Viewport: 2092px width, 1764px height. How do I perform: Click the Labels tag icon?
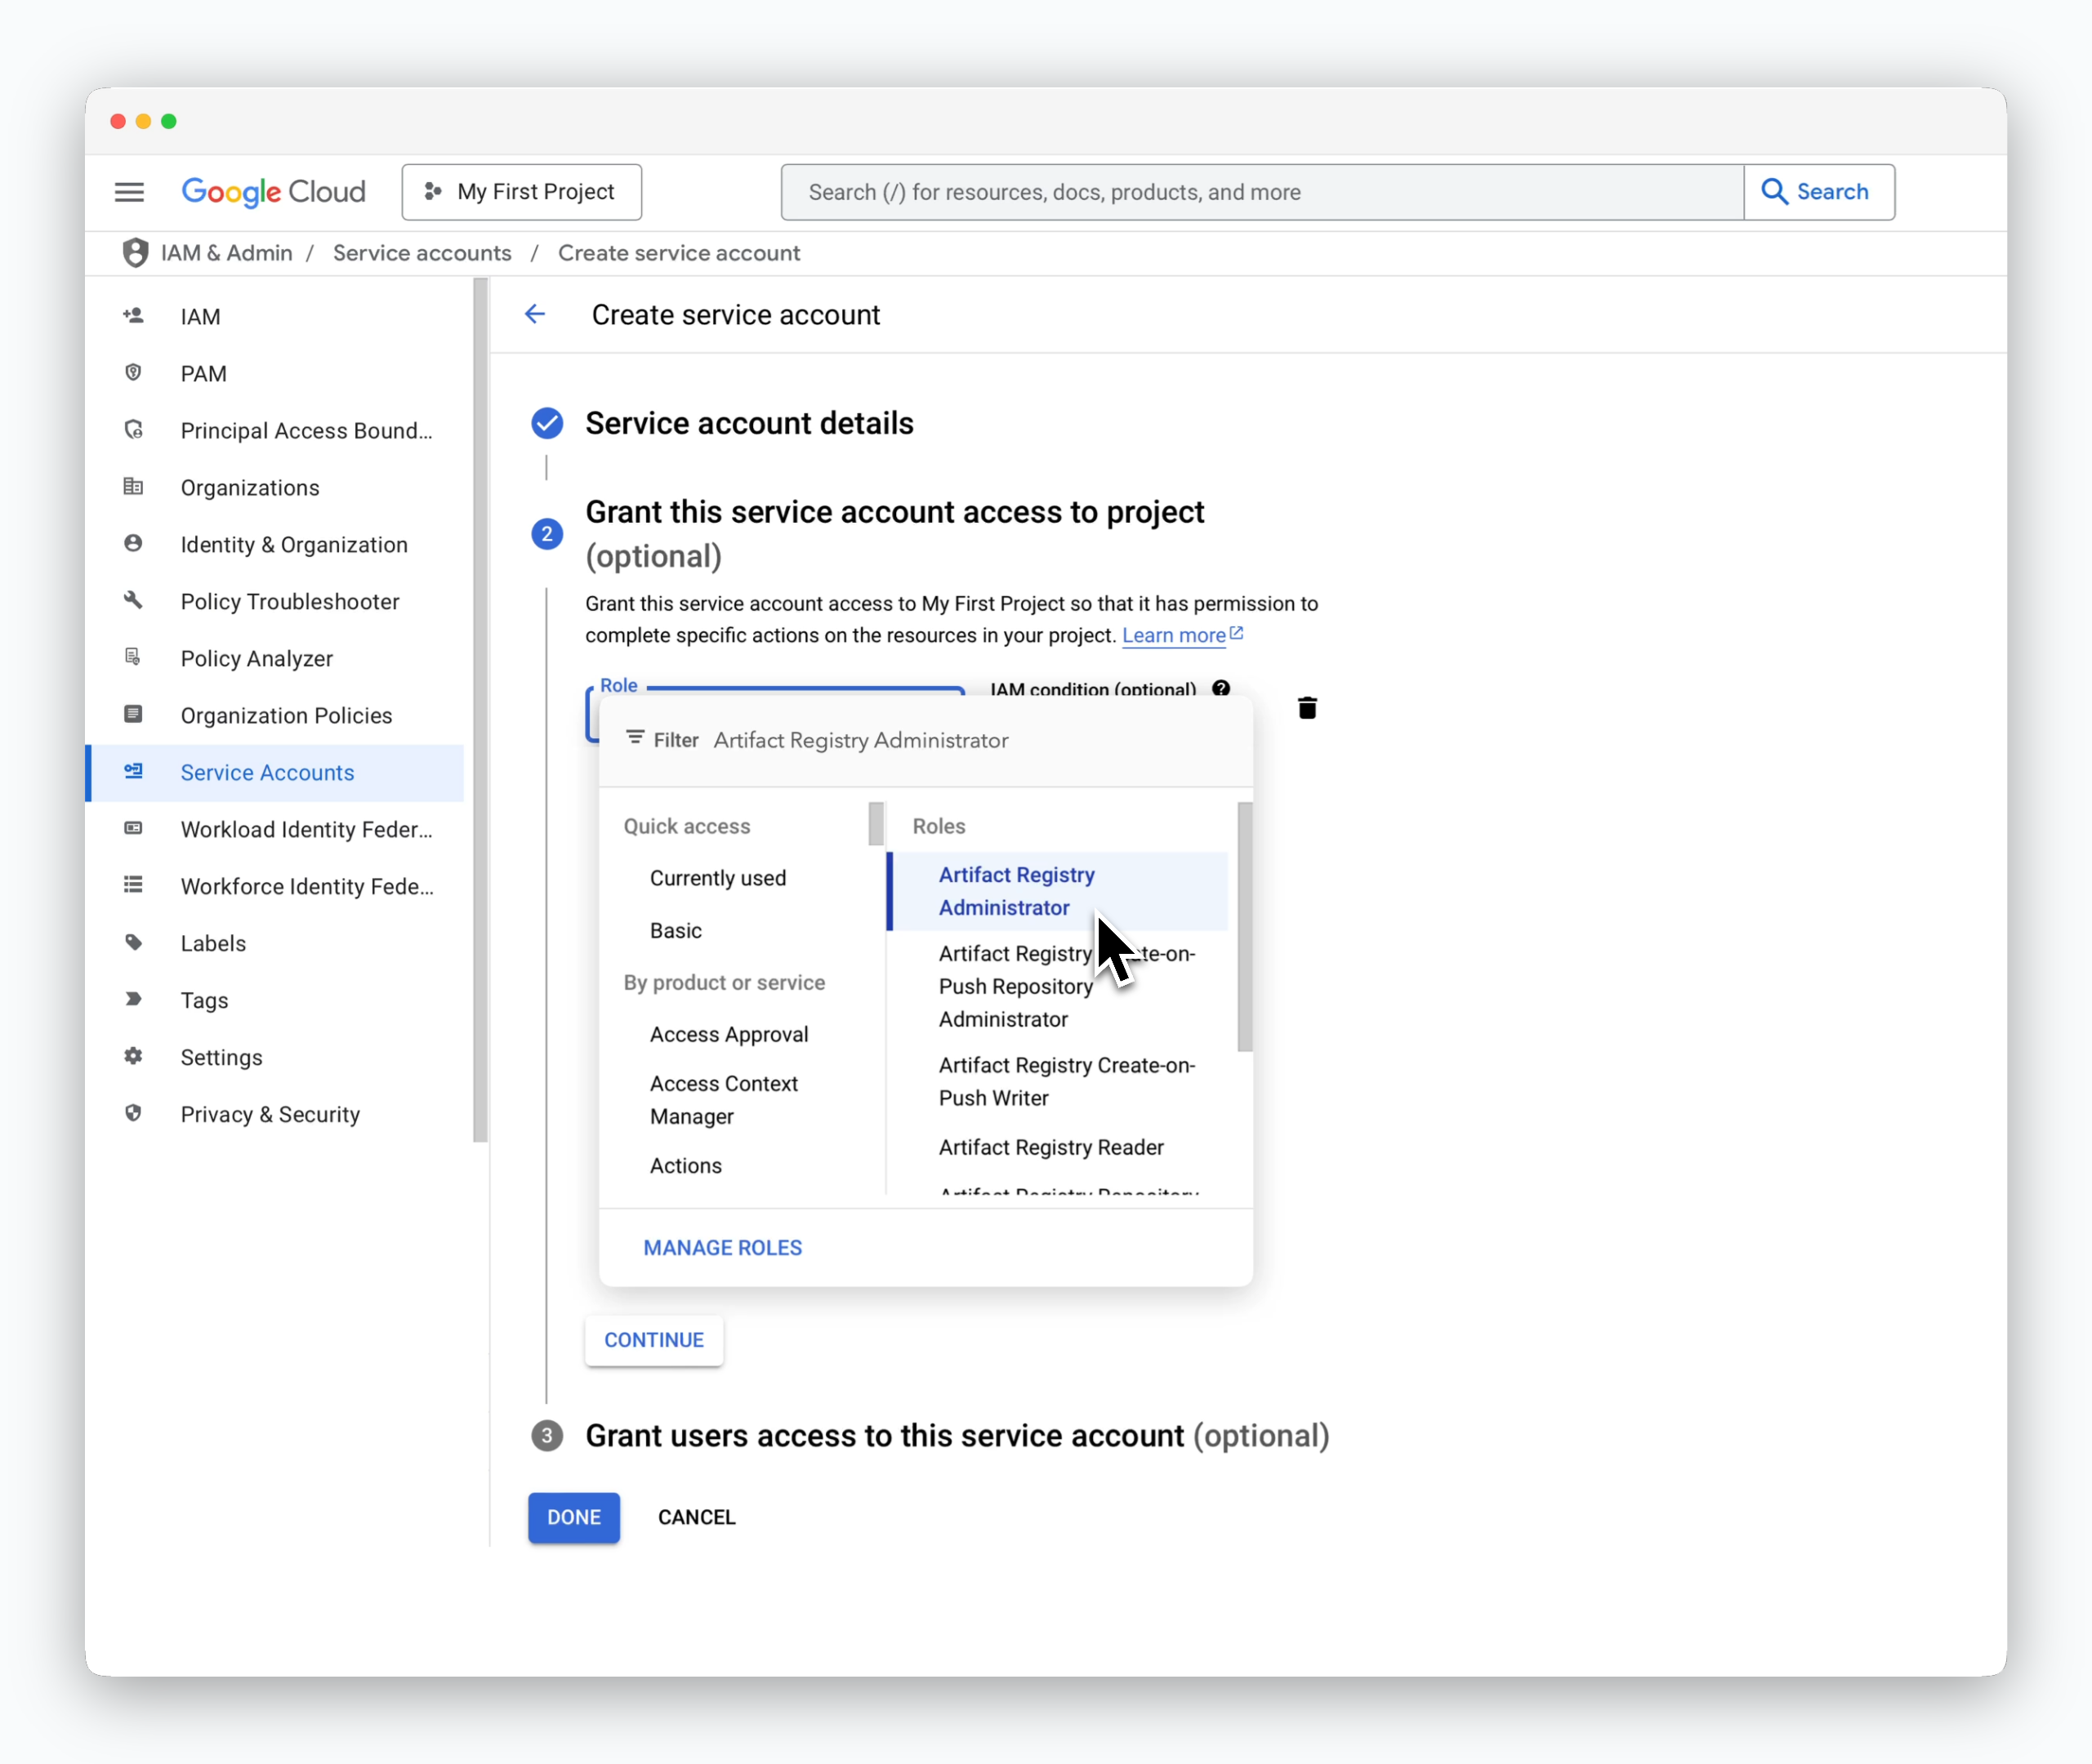pos(133,943)
